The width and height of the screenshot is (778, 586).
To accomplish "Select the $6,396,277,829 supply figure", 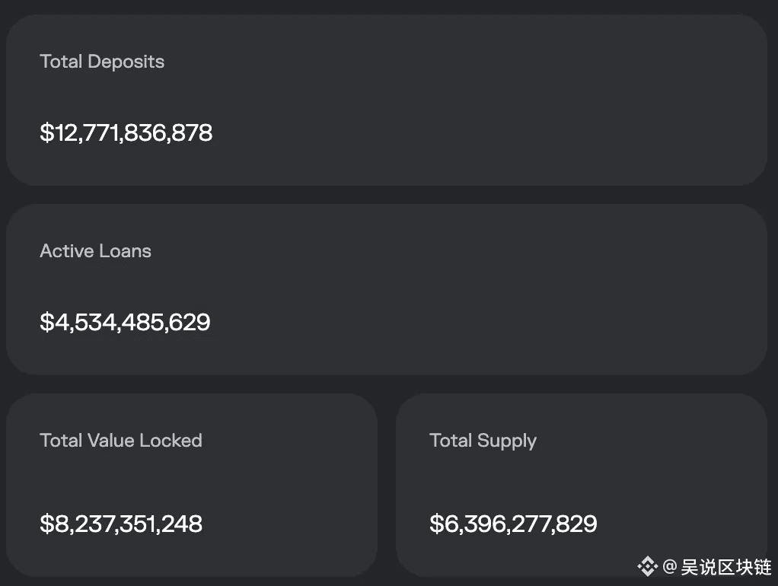I will pyautogui.click(x=513, y=524).
